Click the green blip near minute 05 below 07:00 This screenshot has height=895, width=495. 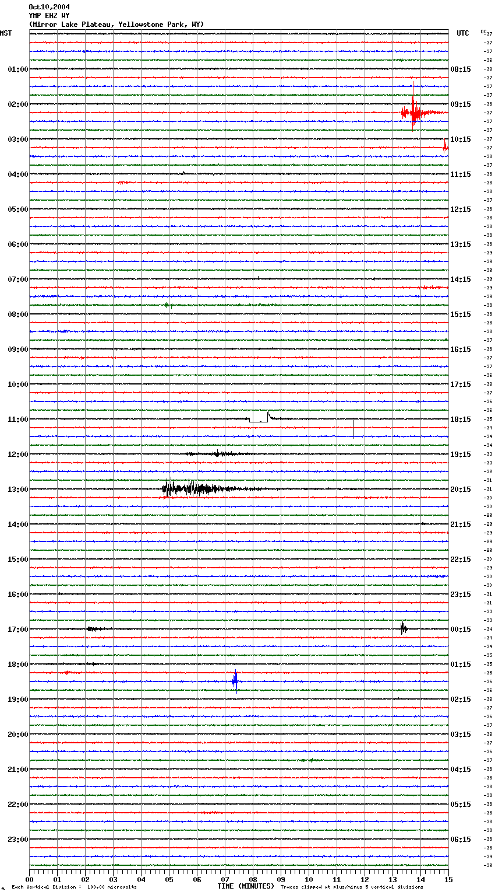168,305
